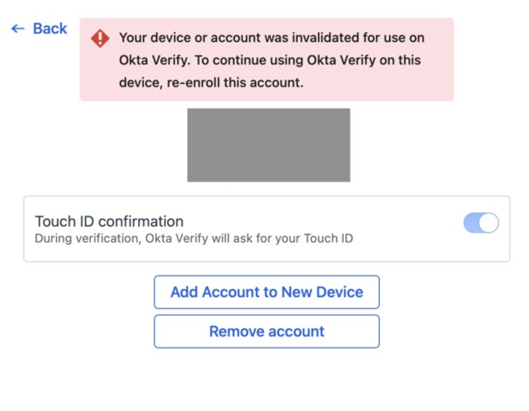Disable the Touch ID confirmation toggle

(480, 223)
